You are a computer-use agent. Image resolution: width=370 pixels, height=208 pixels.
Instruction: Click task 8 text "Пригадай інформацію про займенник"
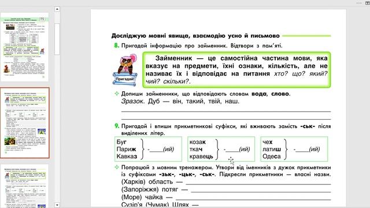[173, 46]
